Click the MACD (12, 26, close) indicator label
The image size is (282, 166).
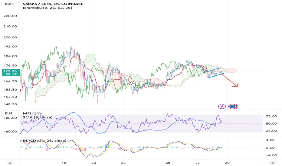coord(44,141)
